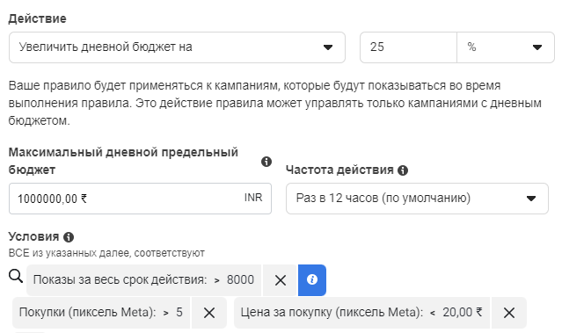The height and width of the screenshot is (333, 562).
Task: Remove the 'Покупки (пиксель Meta)' condition
Action: (209, 313)
